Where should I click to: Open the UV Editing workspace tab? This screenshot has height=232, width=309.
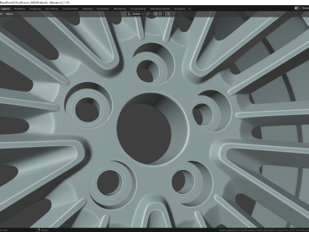[x=51, y=9]
